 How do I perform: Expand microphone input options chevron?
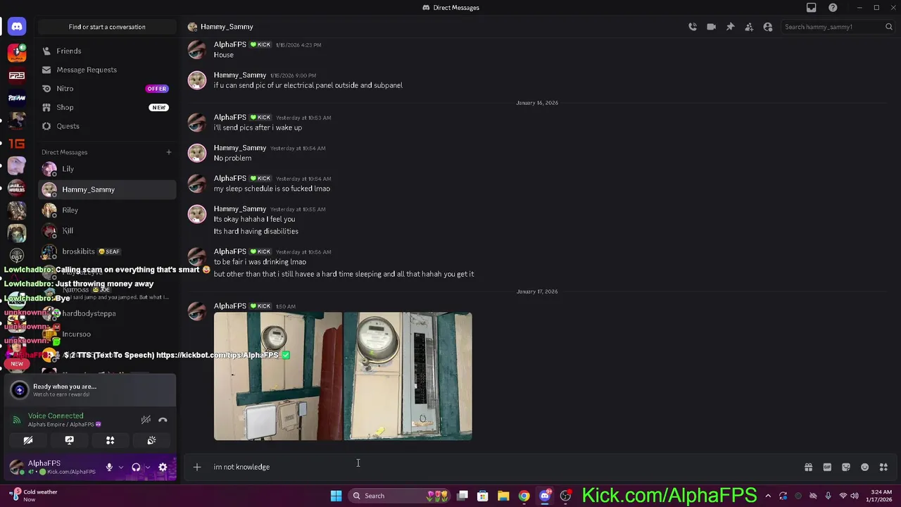pos(120,467)
